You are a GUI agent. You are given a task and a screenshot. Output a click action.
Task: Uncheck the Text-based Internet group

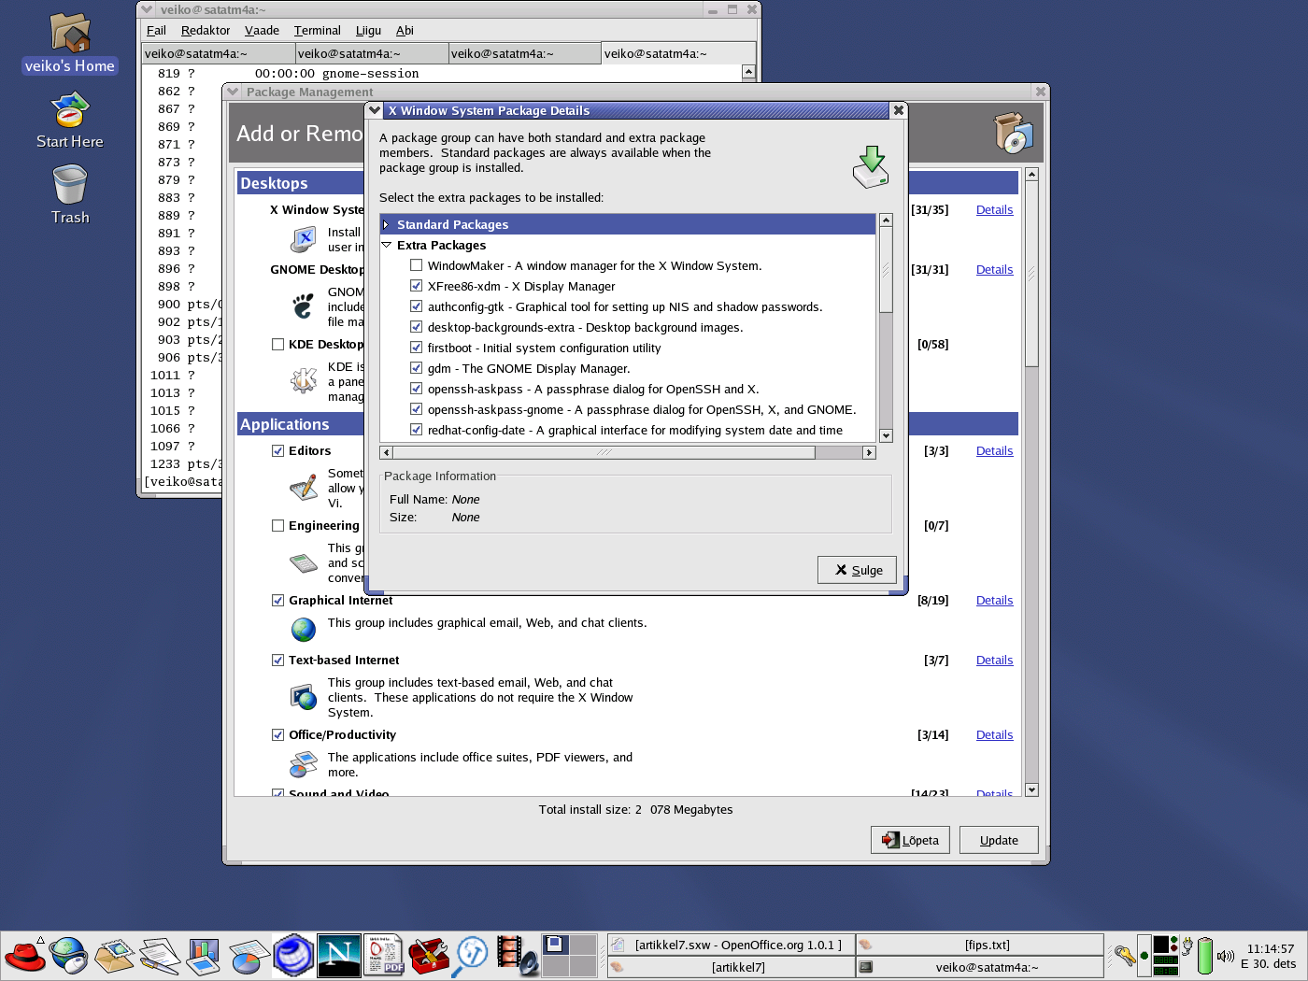click(x=277, y=660)
